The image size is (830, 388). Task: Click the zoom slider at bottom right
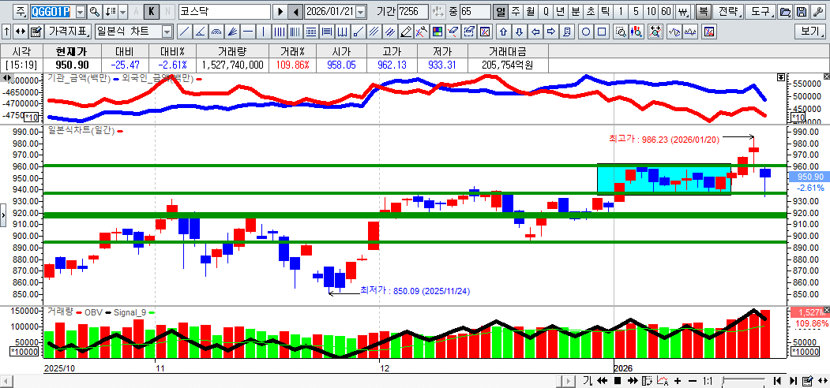(742, 381)
